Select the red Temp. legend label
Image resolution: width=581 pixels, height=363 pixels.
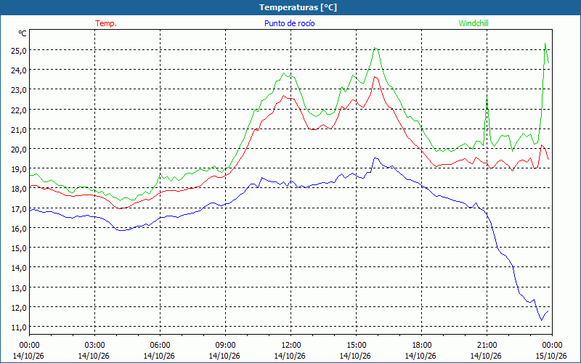(106, 23)
